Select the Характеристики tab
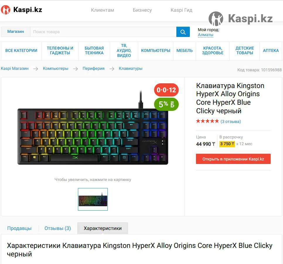This screenshot has height=264, width=283. tap(103, 228)
